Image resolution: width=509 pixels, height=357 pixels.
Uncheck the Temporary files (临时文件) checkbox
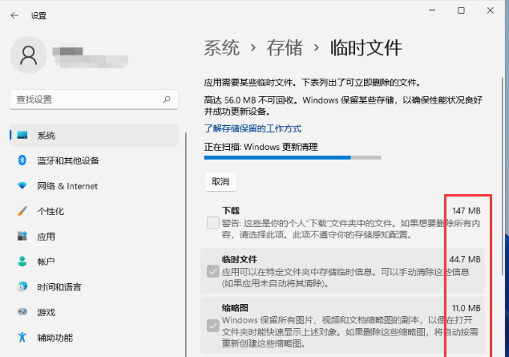coord(212,272)
